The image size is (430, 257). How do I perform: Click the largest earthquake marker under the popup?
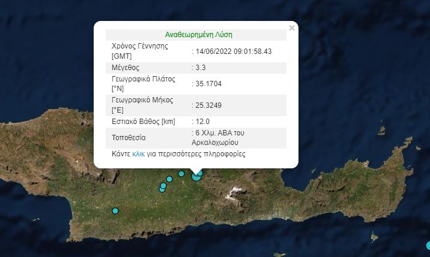tap(196, 176)
